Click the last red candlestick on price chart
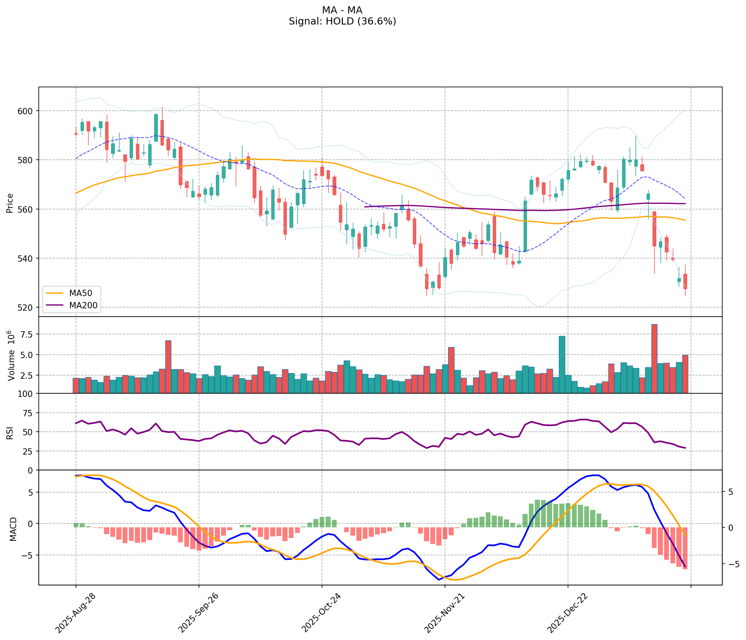This screenshot has width=746, height=640. [685, 281]
